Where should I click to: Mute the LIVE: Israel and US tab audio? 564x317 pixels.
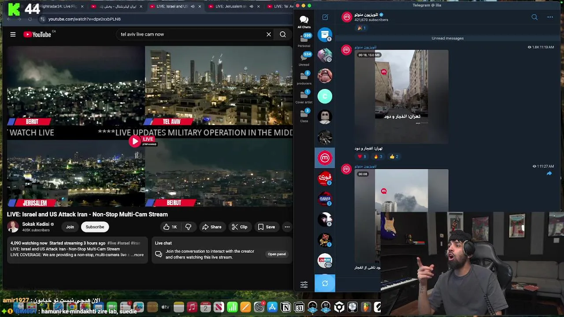point(193,7)
